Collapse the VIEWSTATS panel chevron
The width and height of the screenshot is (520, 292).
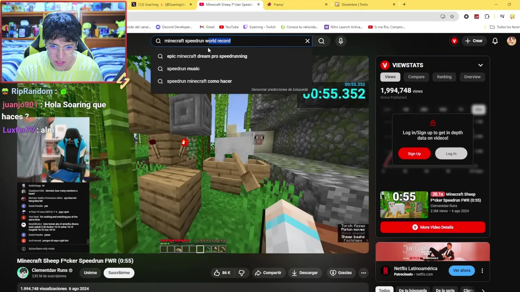tap(481, 65)
